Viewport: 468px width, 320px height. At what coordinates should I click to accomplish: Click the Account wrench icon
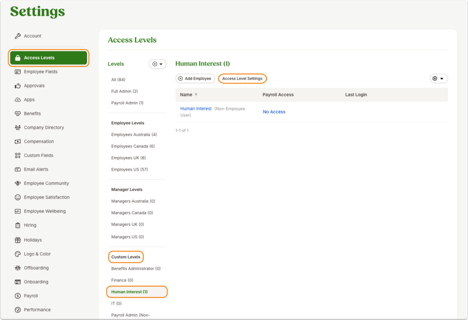pos(18,36)
